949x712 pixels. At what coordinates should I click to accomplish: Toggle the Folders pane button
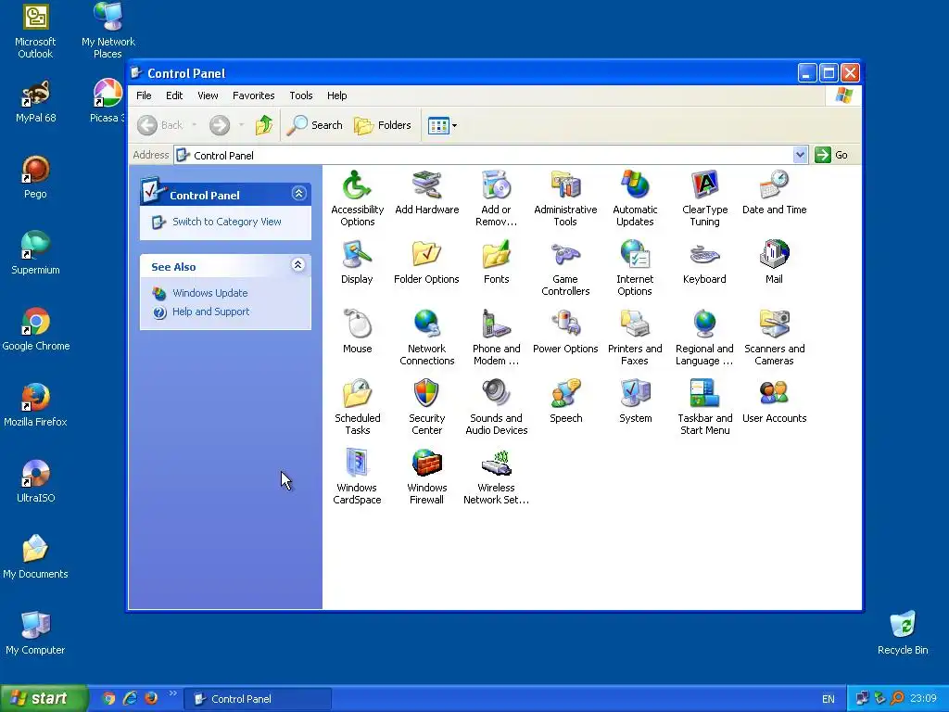tap(383, 125)
